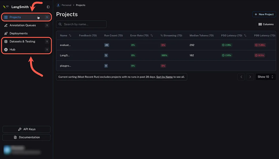The height and width of the screenshot is (159, 279).
Task: Click the Datasets database icon
Action: click(6, 41)
